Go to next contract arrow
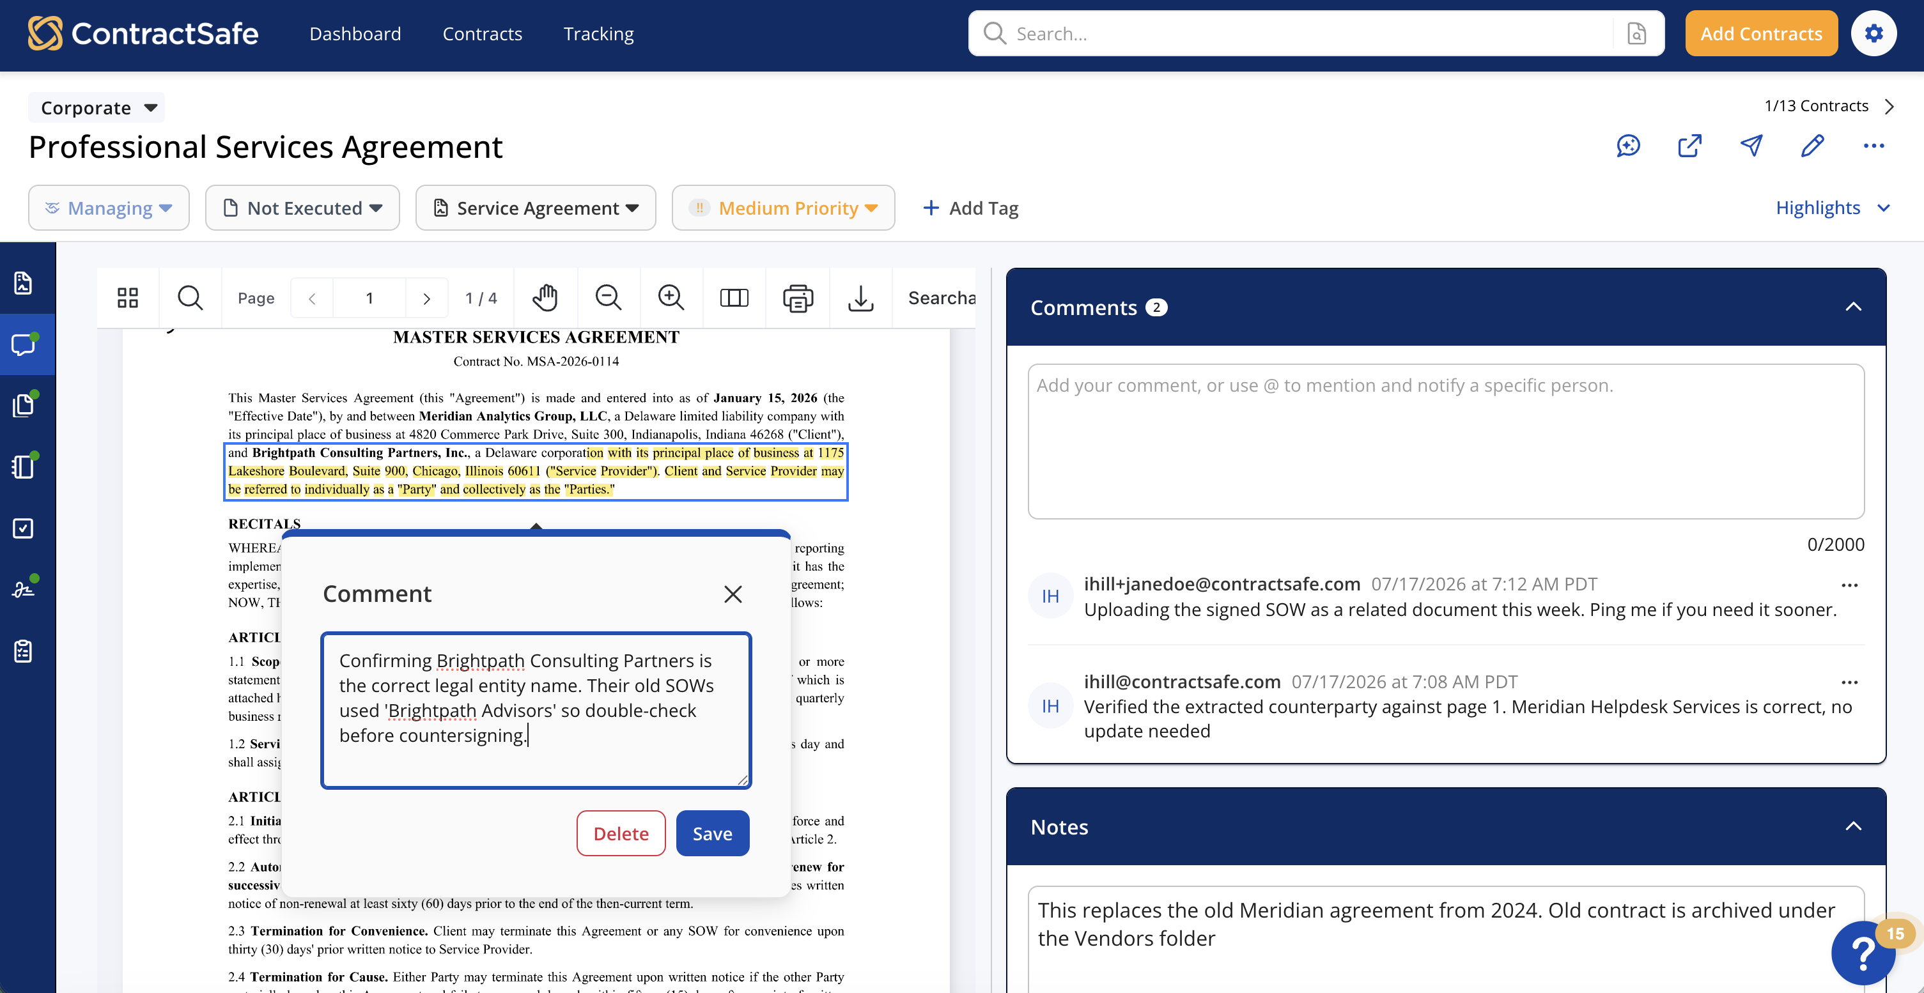The height and width of the screenshot is (993, 1924). tap(1889, 106)
